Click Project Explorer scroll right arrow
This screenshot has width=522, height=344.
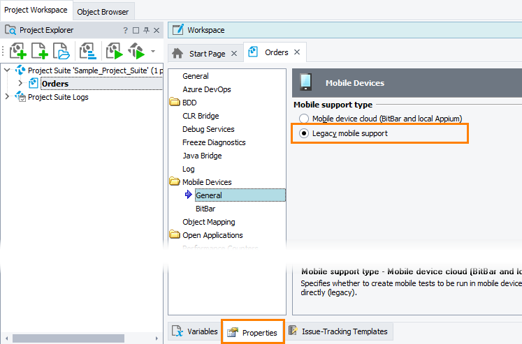157,338
